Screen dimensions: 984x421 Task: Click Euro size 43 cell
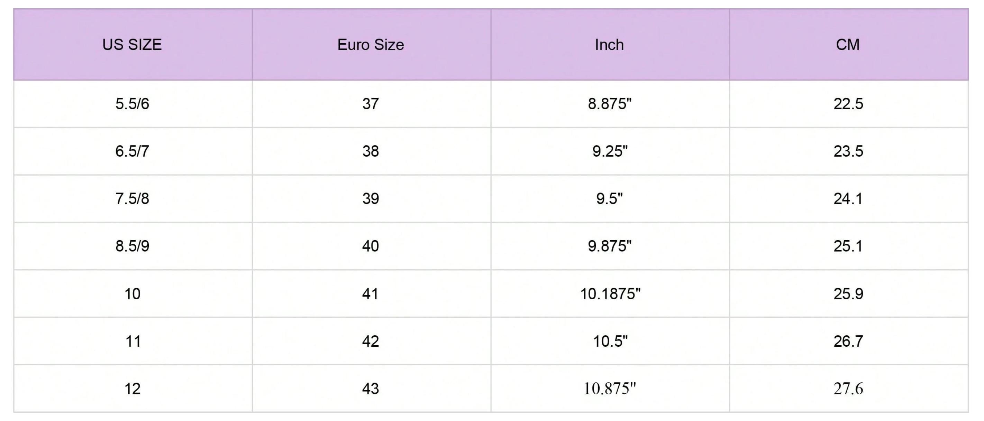point(371,389)
